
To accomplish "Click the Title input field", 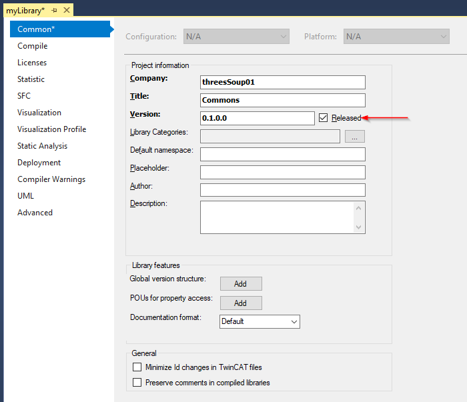I will [283, 100].
